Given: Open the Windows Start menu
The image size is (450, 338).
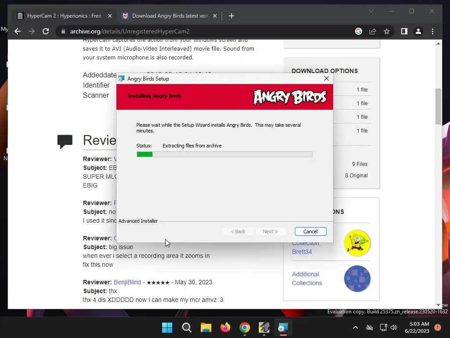Looking at the screenshot, I should click(x=167, y=327).
